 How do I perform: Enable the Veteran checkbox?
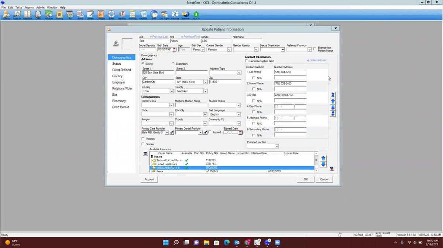pos(143,139)
